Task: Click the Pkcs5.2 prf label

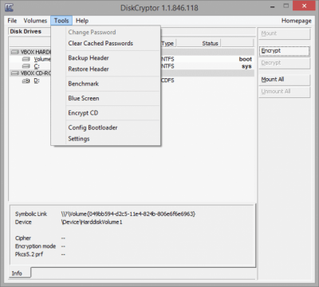Action: coord(29,254)
